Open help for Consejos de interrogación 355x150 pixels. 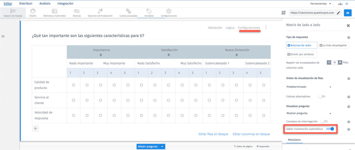click(x=348, y=122)
